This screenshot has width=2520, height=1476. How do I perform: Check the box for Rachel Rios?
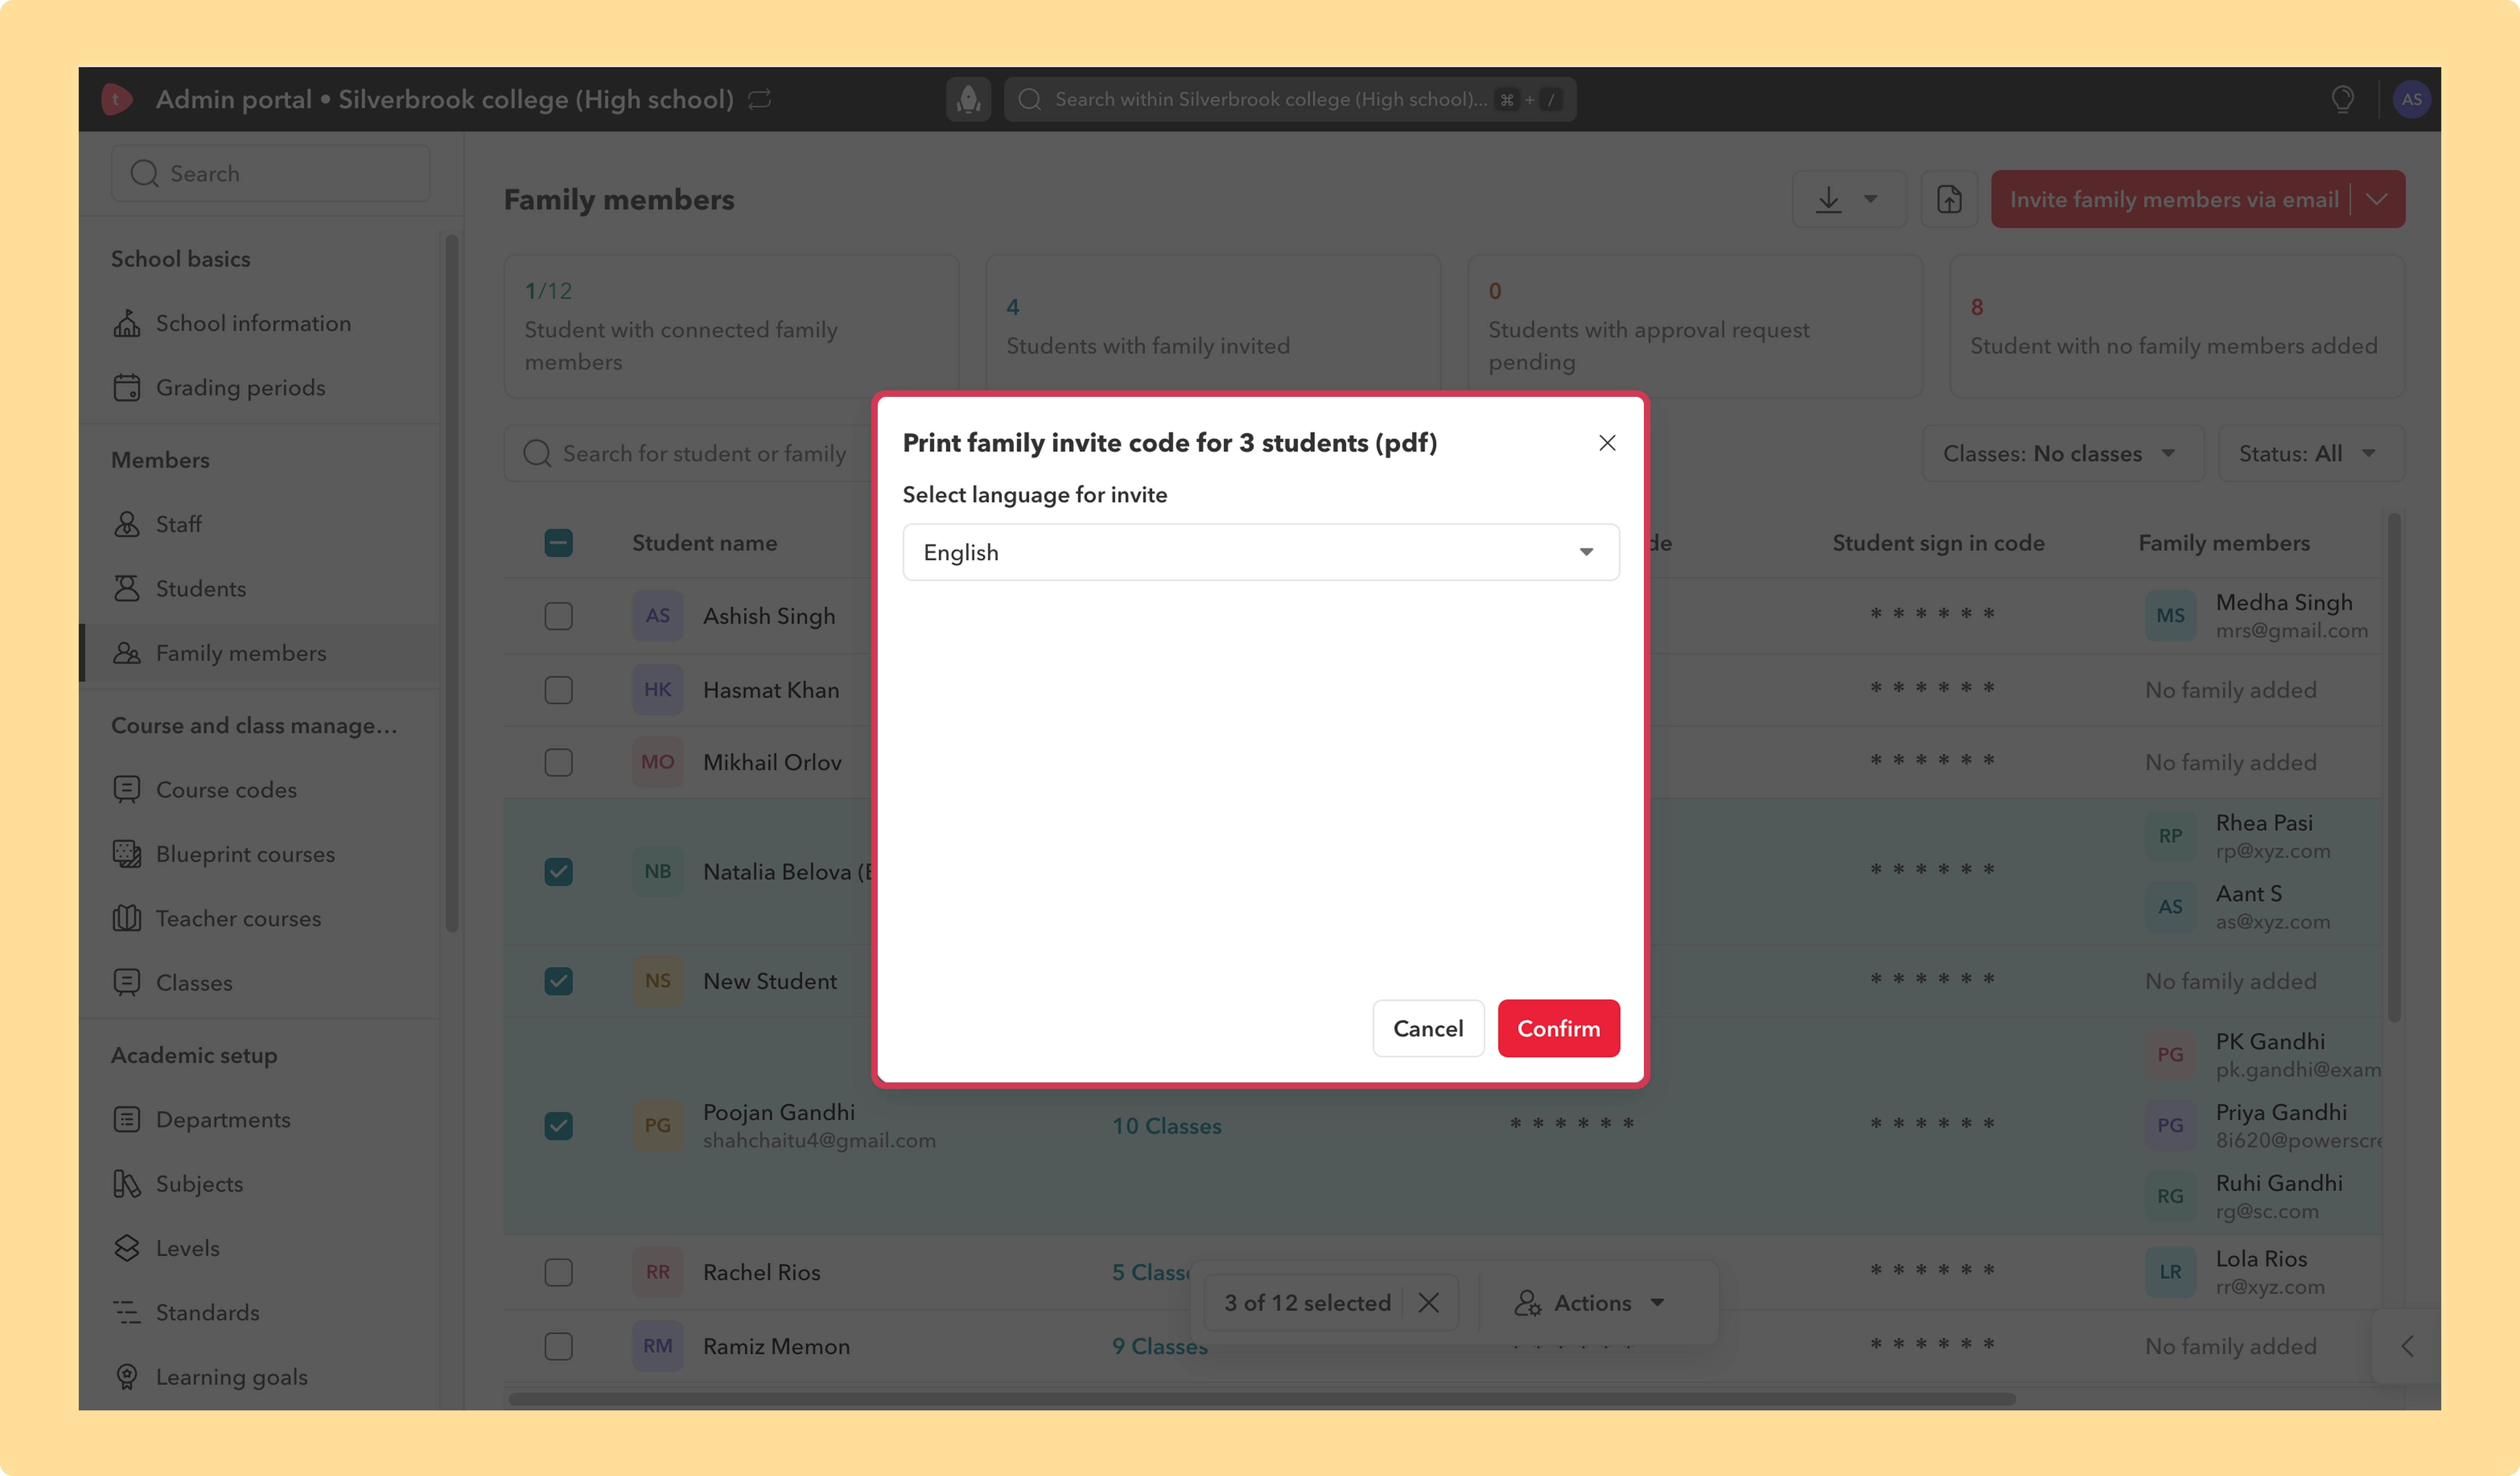pos(558,1272)
